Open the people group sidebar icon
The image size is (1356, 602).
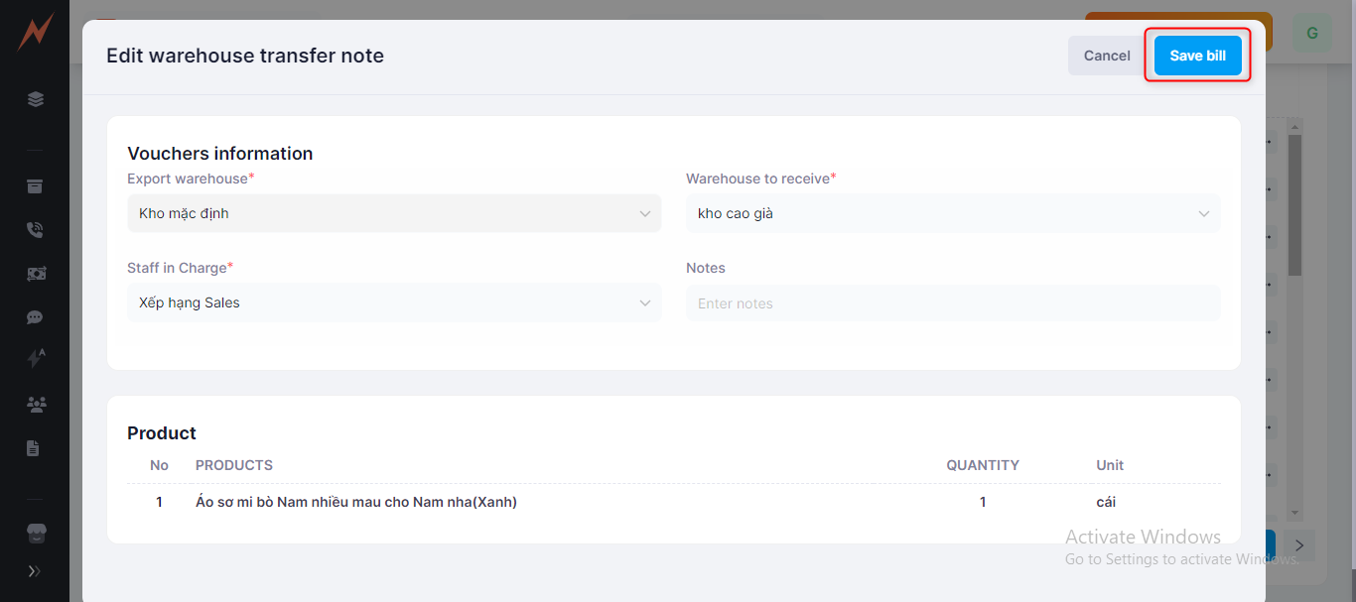tap(35, 404)
